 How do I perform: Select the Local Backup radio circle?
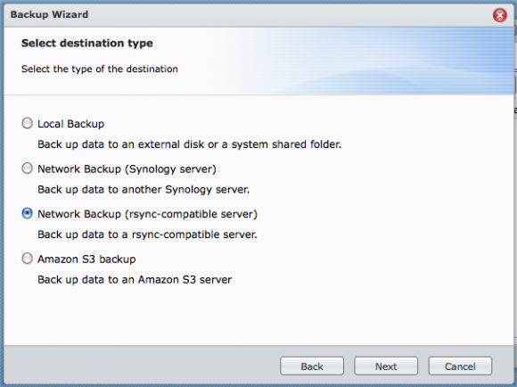pyautogui.click(x=27, y=123)
